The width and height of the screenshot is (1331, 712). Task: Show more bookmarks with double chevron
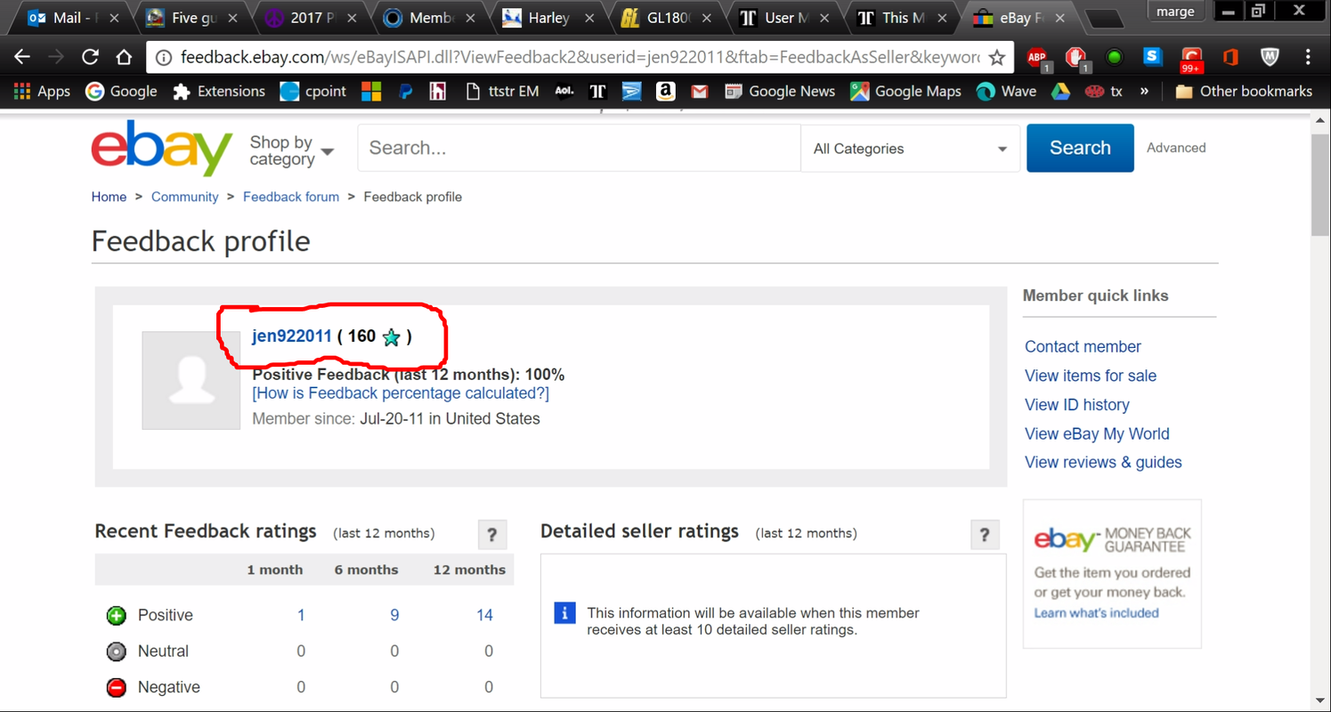click(x=1144, y=91)
